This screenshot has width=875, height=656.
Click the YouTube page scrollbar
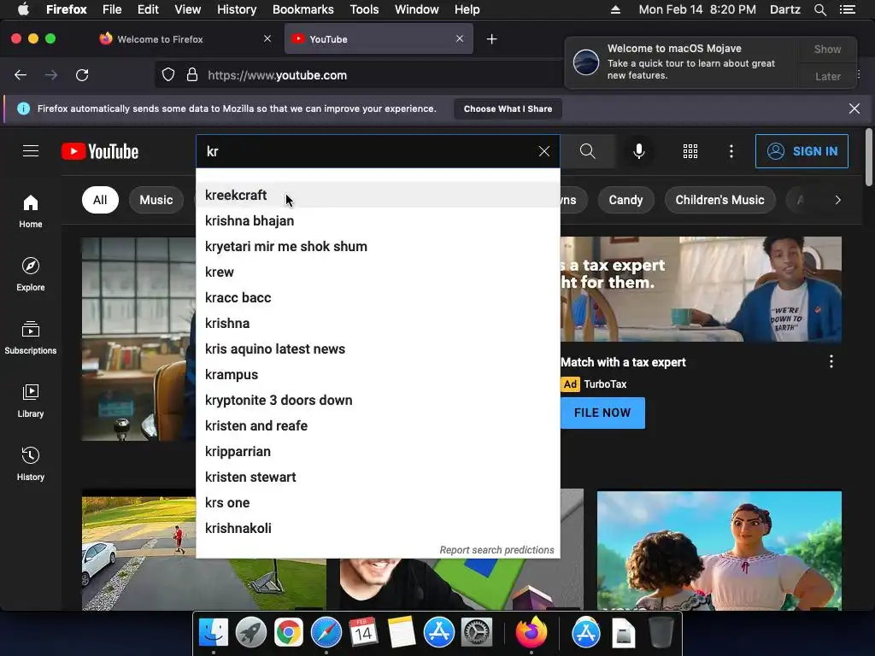click(868, 157)
